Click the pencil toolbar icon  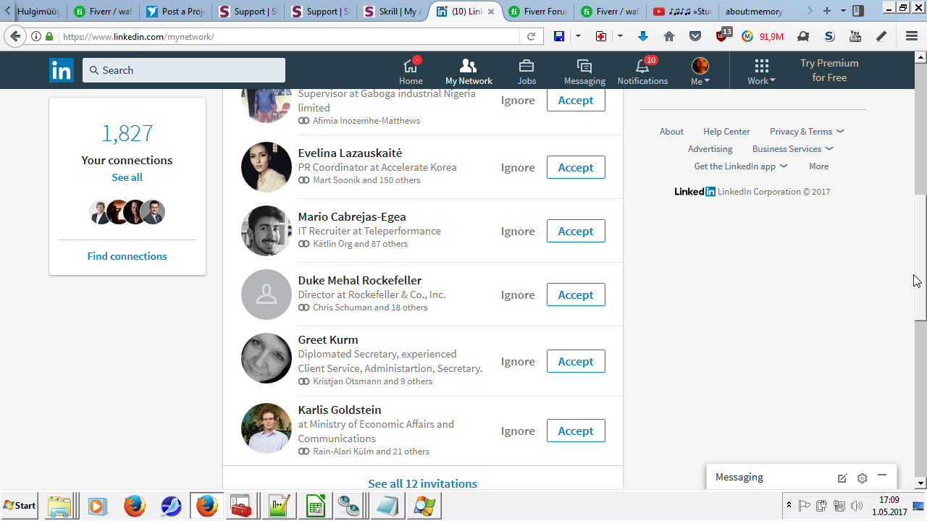[881, 36]
